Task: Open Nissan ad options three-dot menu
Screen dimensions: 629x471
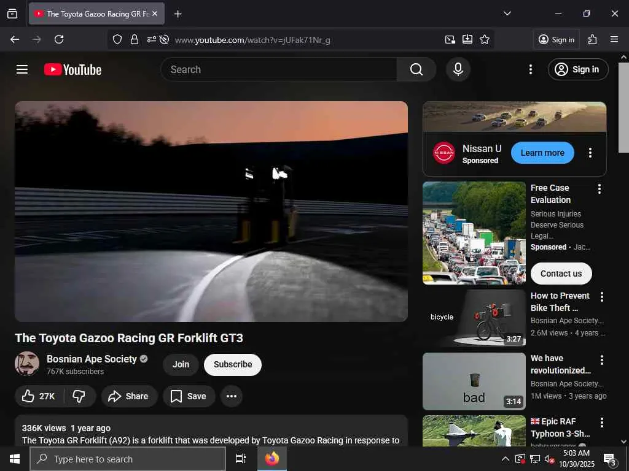Action: [x=590, y=153]
